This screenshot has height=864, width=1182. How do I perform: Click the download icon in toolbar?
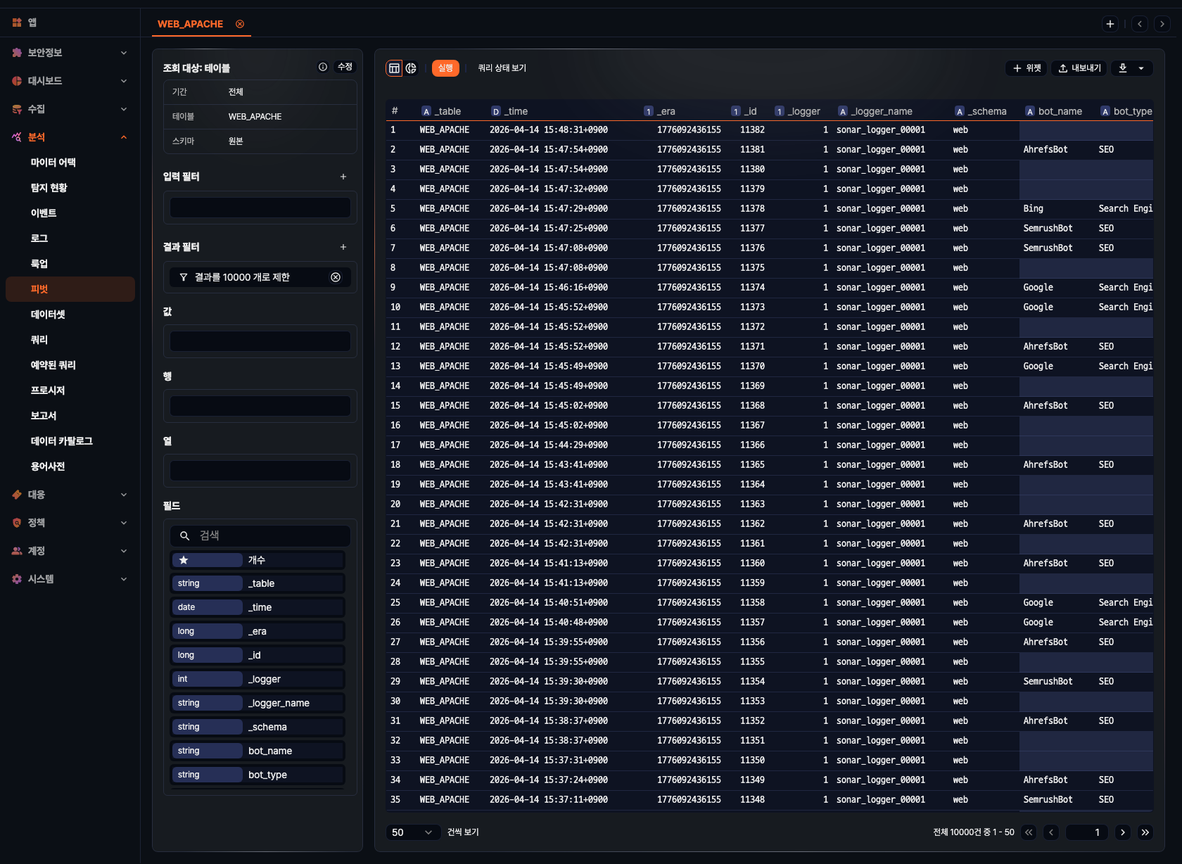point(1123,68)
